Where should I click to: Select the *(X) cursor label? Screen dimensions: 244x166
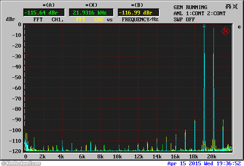91,5
